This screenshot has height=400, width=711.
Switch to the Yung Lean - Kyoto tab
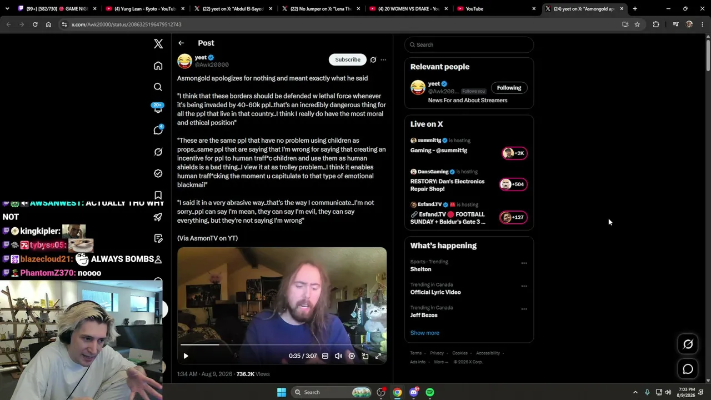(x=144, y=9)
